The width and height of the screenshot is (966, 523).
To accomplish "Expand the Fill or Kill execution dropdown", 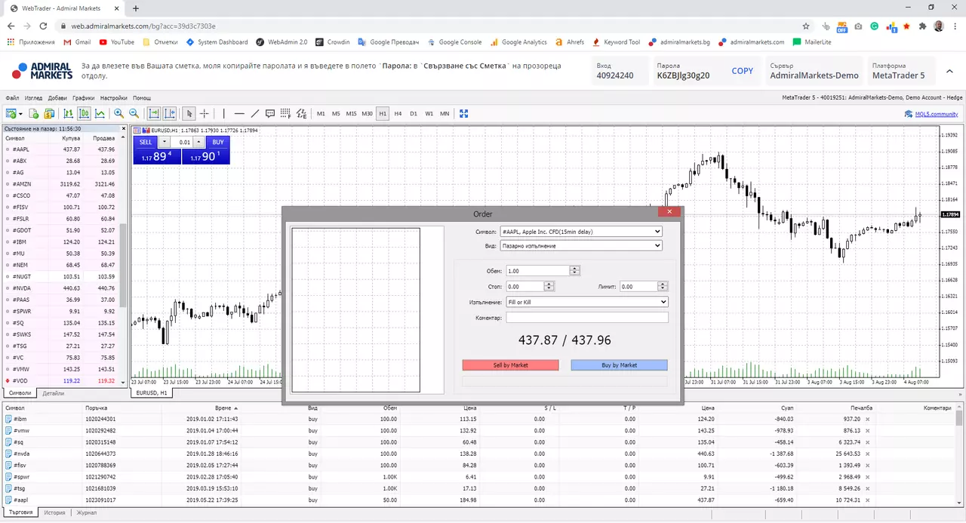I will click(587, 302).
